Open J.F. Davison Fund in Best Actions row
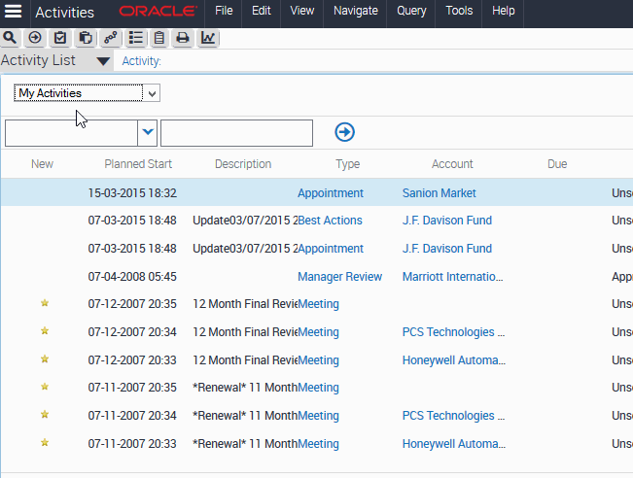The height and width of the screenshot is (478, 633). click(x=447, y=221)
